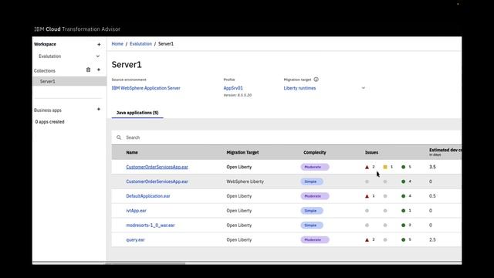The height and width of the screenshot is (278, 494).
Task: Select Server1 collection in sidebar
Action: [69, 81]
